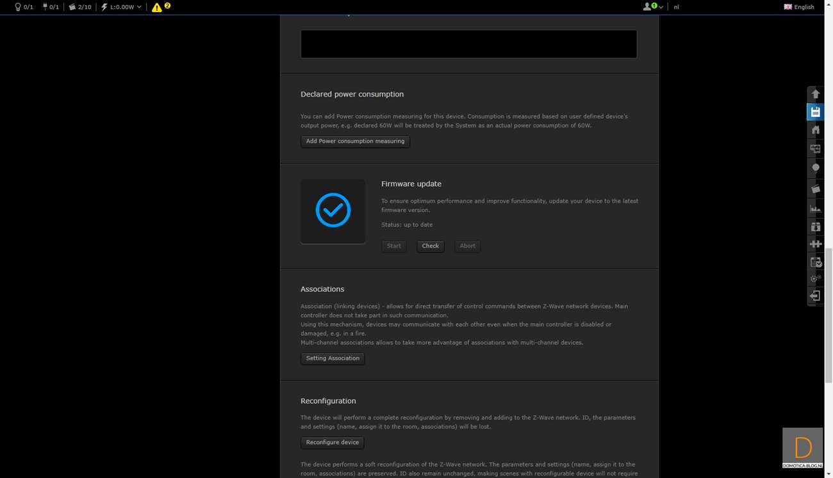This screenshot has height=478, width=833.
Task: Click the Check firmware button
Action: pyautogui.click(x=430, y=246)
